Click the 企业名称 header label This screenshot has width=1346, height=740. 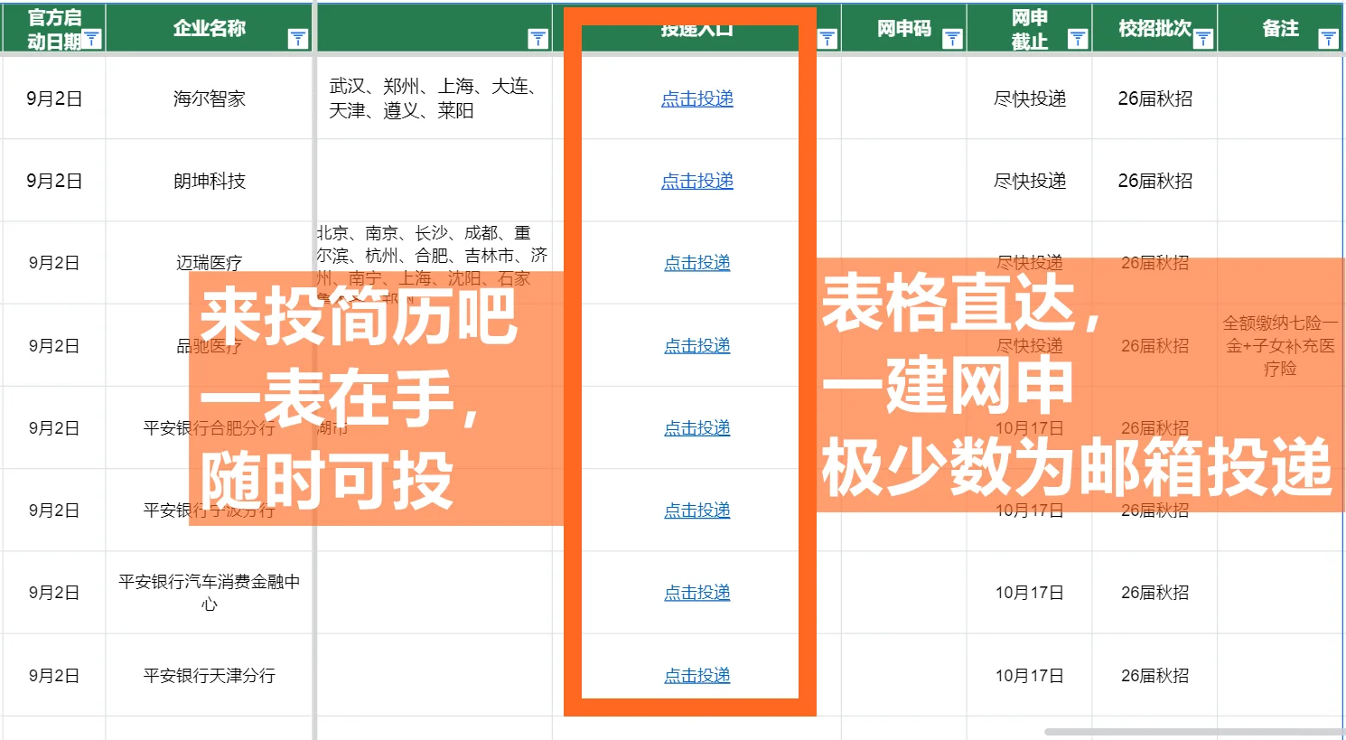[x=210, y=28]
